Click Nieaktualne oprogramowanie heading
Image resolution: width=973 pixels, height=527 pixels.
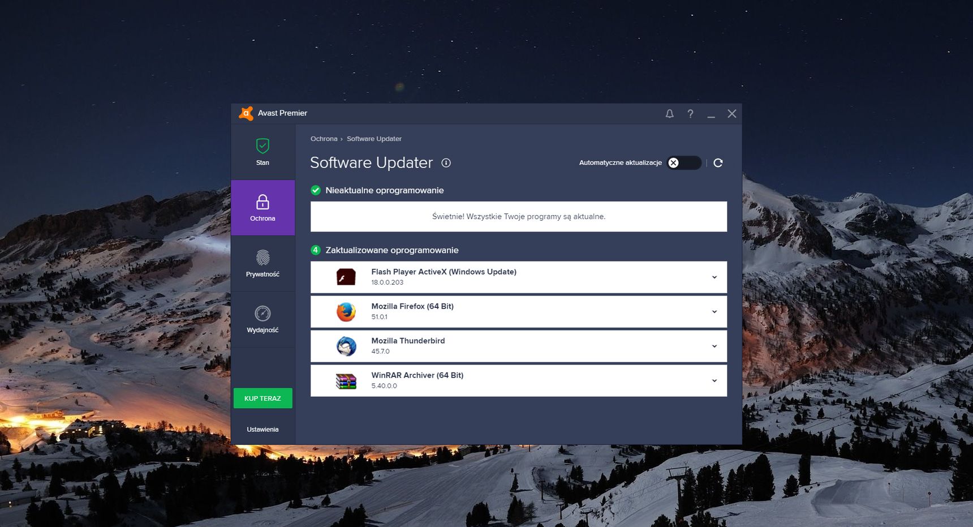coord(384,190)
